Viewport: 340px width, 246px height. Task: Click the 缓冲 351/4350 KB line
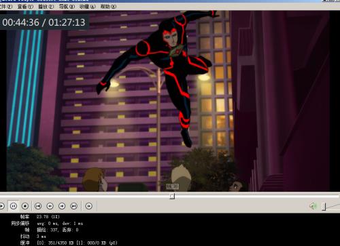pyautogui.click(x=69, y=243)
